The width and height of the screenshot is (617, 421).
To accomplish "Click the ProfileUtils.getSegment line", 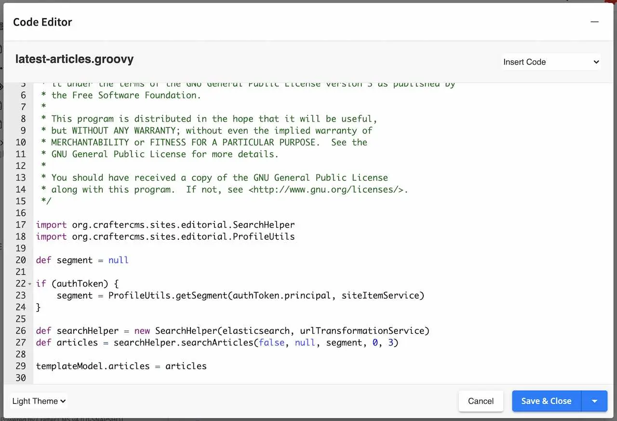I will pos(241,296).
